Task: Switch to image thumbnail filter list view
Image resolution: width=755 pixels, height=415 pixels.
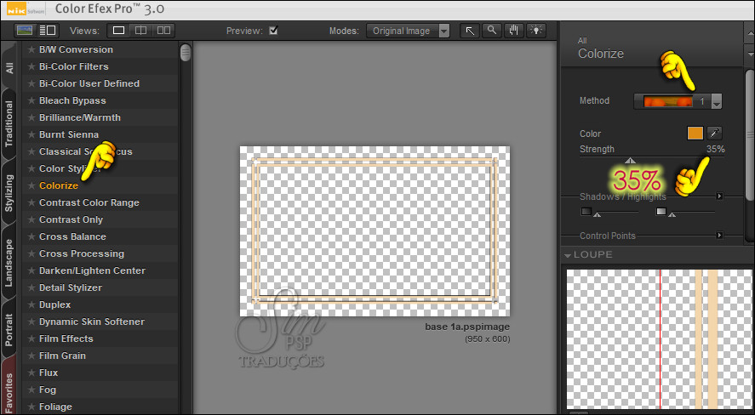Action: [25, 31]
